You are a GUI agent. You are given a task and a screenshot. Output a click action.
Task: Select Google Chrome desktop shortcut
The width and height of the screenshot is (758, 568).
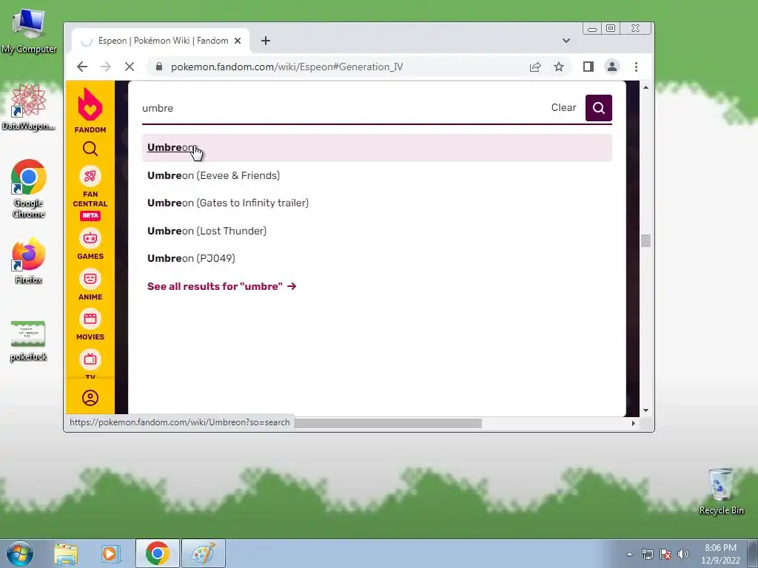click(x=29, y=189)
